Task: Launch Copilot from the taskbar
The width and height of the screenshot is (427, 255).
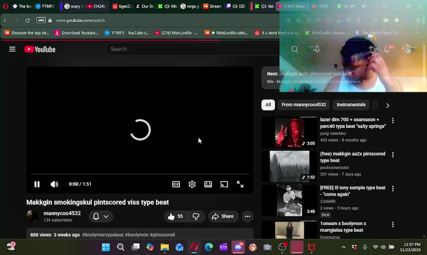Action: coord(150,247)
